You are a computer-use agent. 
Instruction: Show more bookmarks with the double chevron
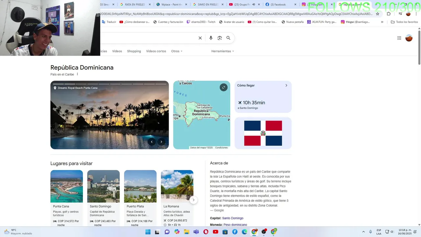tap(382, 22)
